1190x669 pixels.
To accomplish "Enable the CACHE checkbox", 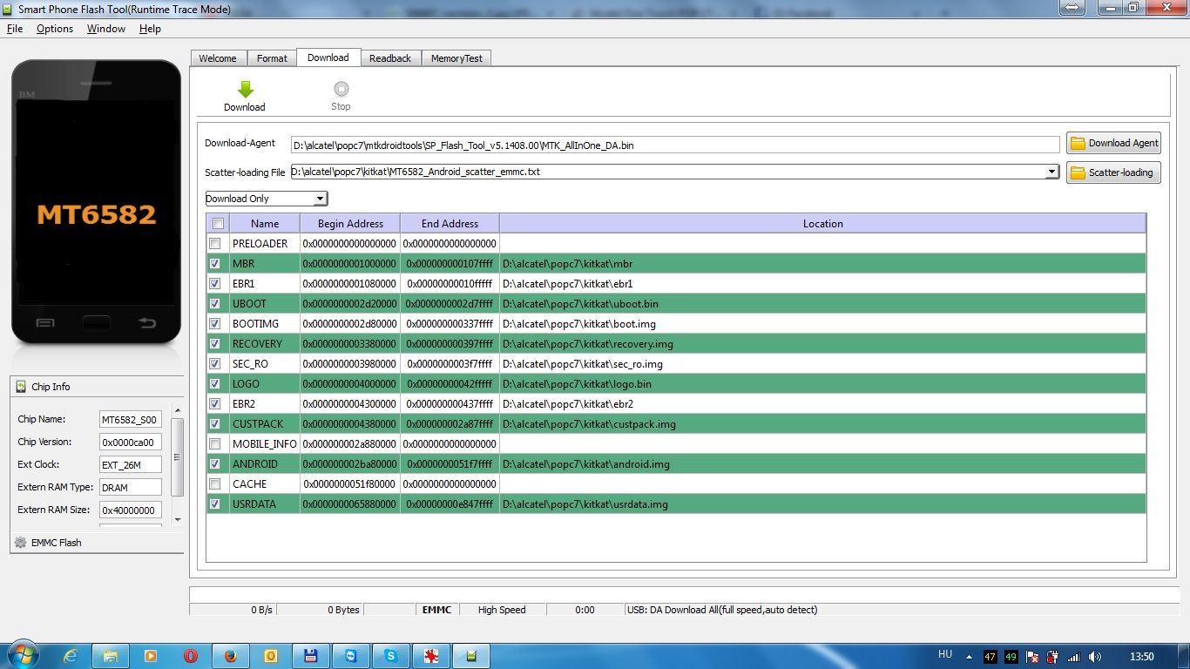I will 215,484.
